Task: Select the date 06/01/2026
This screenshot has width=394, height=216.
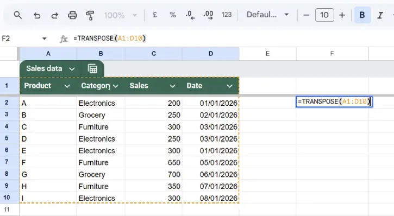Action: 210,174
